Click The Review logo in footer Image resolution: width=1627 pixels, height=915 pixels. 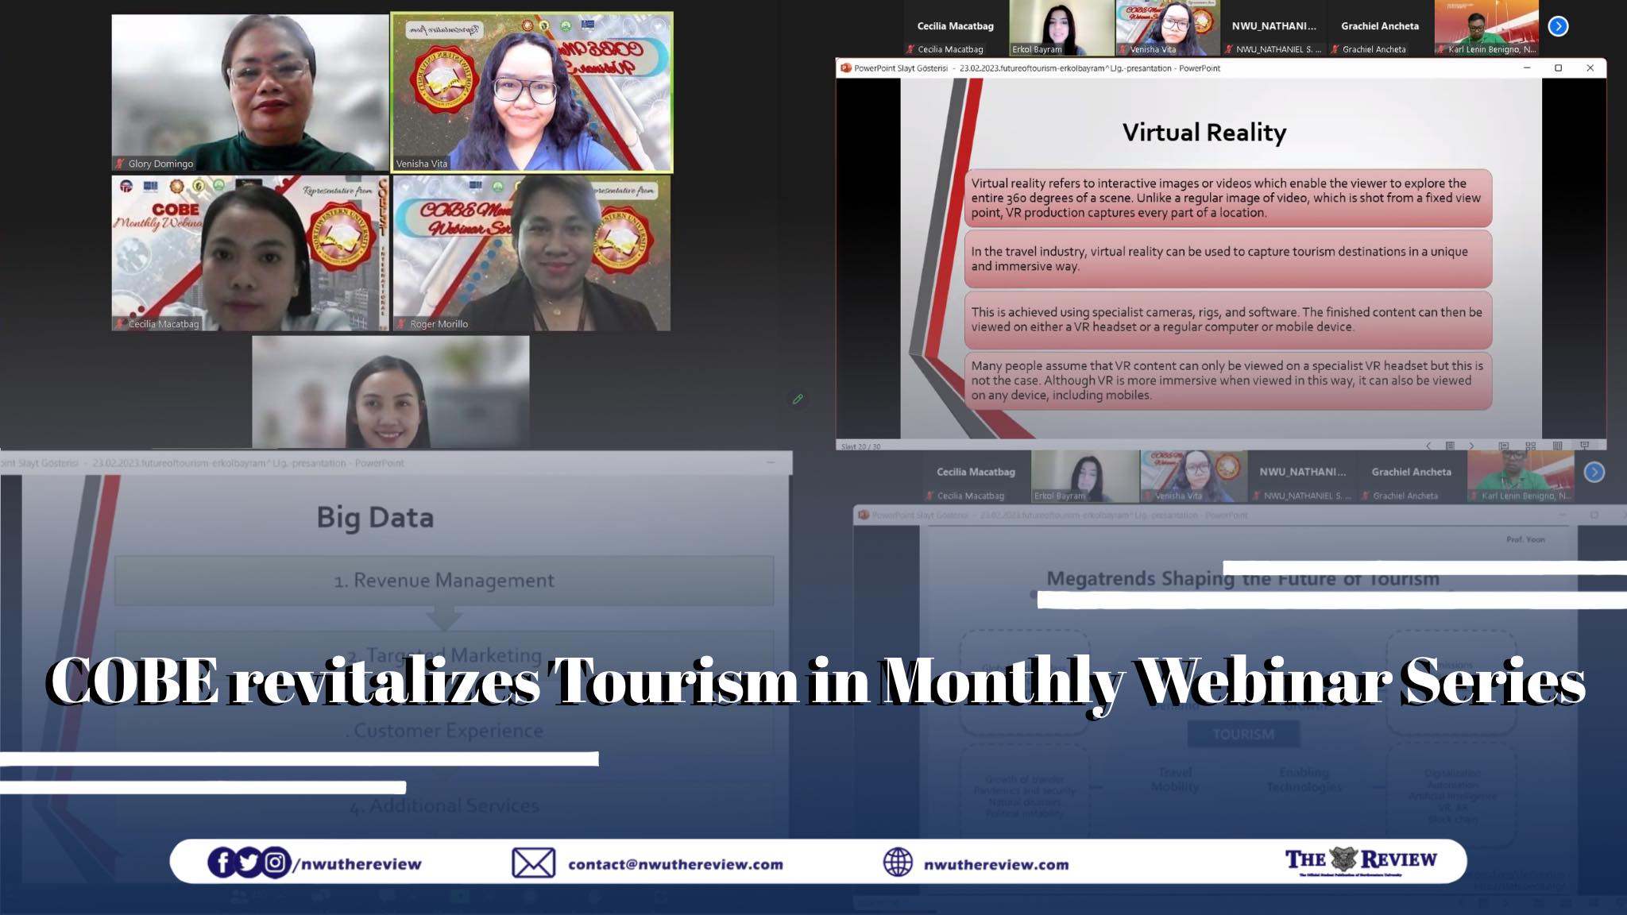(x=1361, y=861)
